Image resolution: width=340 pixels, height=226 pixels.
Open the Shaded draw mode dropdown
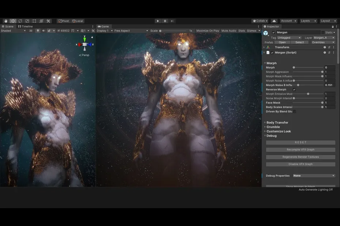[13, 31]
